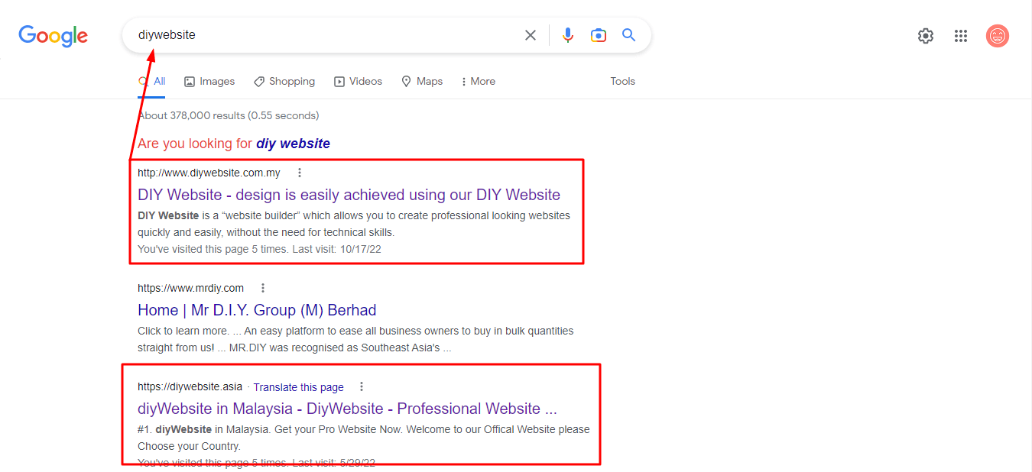Click snippet 'DIY Website is a website builder'

tap(354, 224)
